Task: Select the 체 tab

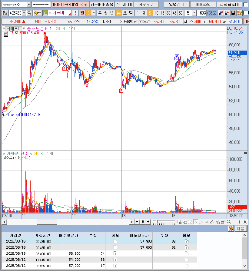Action: (x=124, y=5)
